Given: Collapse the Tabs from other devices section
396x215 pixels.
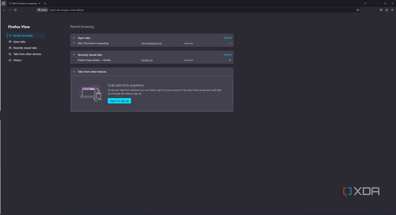Looking at the screenshot, I should 74,72.
